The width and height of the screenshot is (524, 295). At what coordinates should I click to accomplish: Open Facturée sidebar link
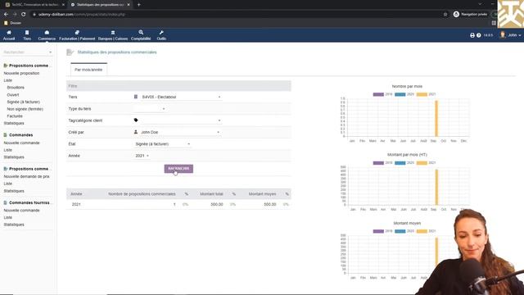[x=15, y=116]
